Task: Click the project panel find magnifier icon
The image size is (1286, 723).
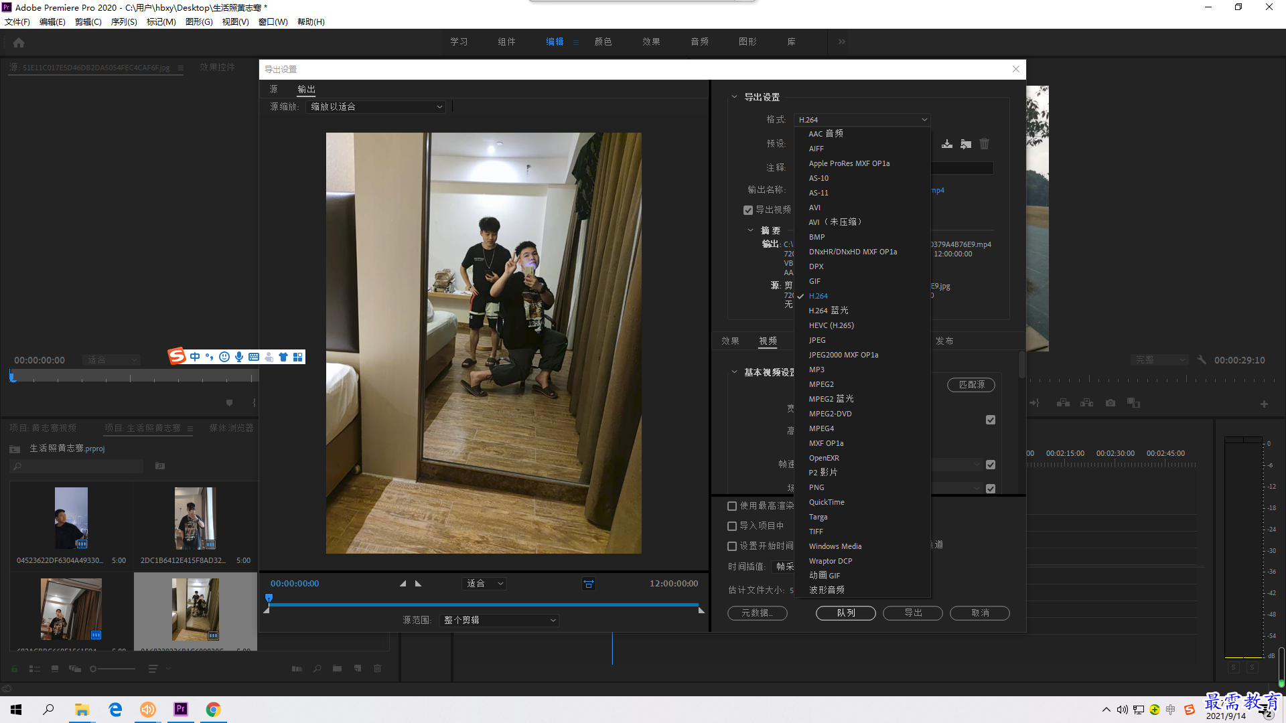Action: click(x=317, y=668)
